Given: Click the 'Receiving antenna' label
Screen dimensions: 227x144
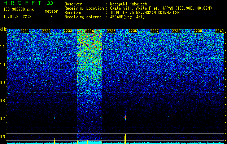Looking at the screenshot, I should [x=83, y=17].
